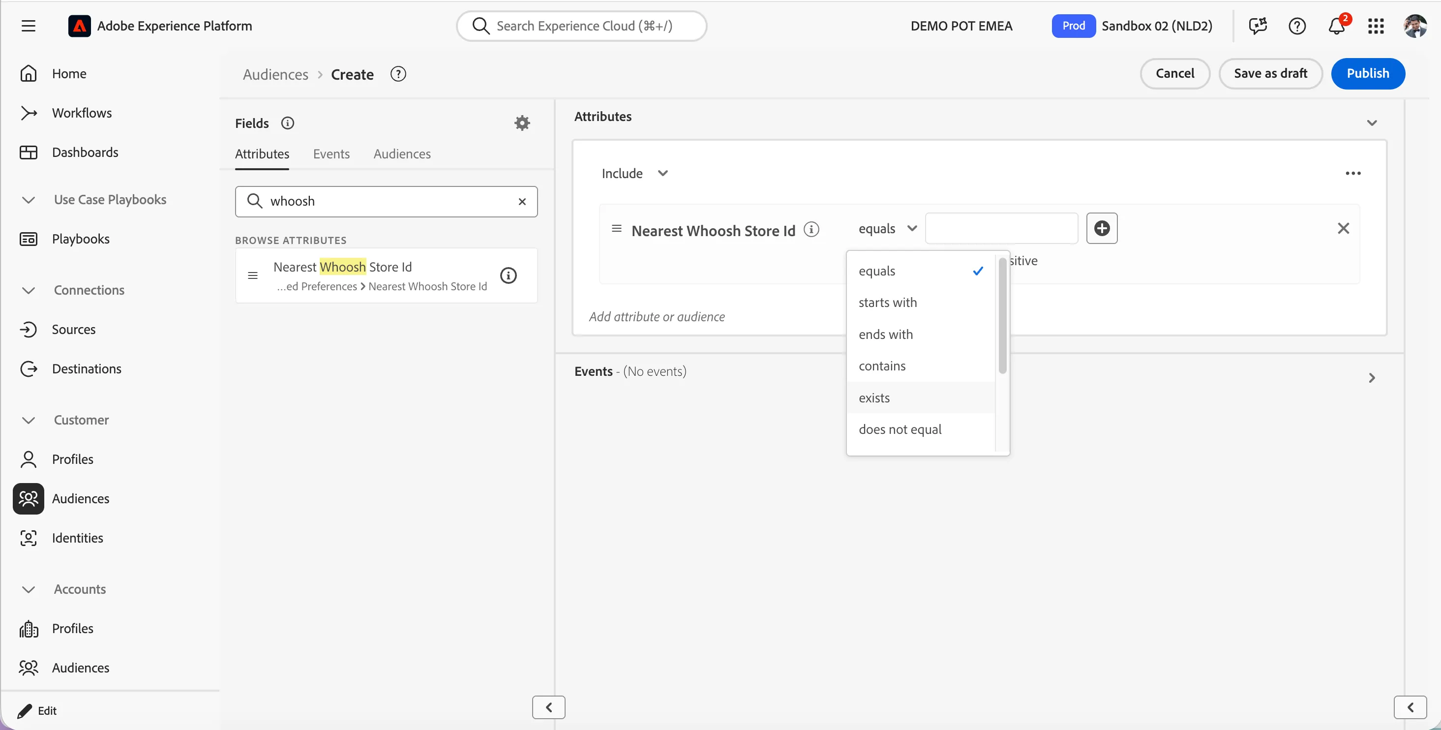Click the notifications bell icon
The height and width of the screenshot is (730, 1441).
coord(1337,26)
